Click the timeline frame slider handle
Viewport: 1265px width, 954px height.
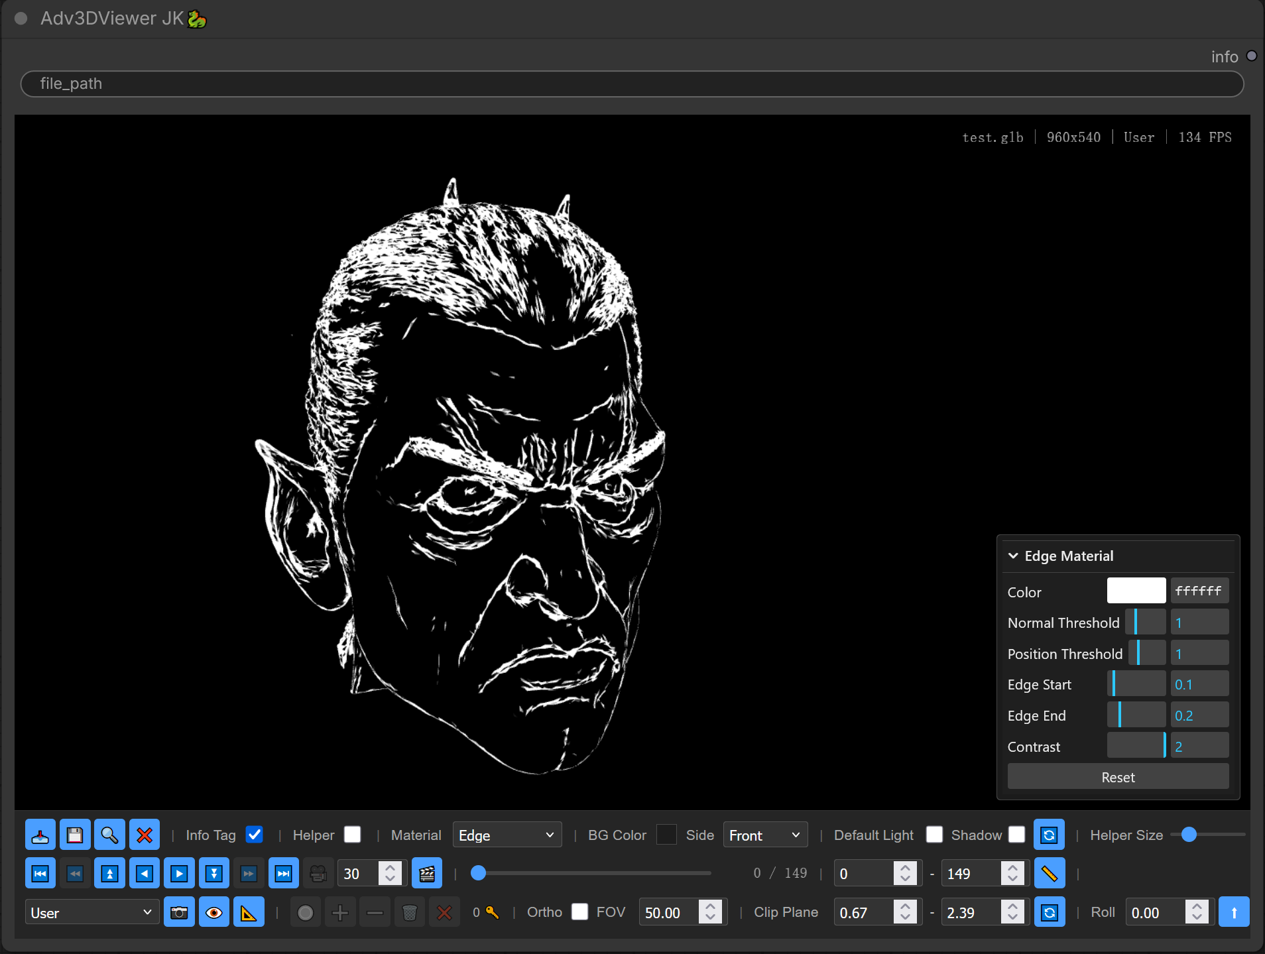coord(478,873)
